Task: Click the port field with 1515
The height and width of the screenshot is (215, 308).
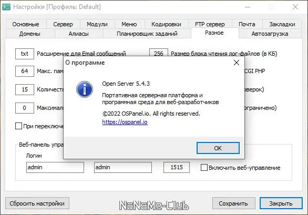Action: (177, 167)
